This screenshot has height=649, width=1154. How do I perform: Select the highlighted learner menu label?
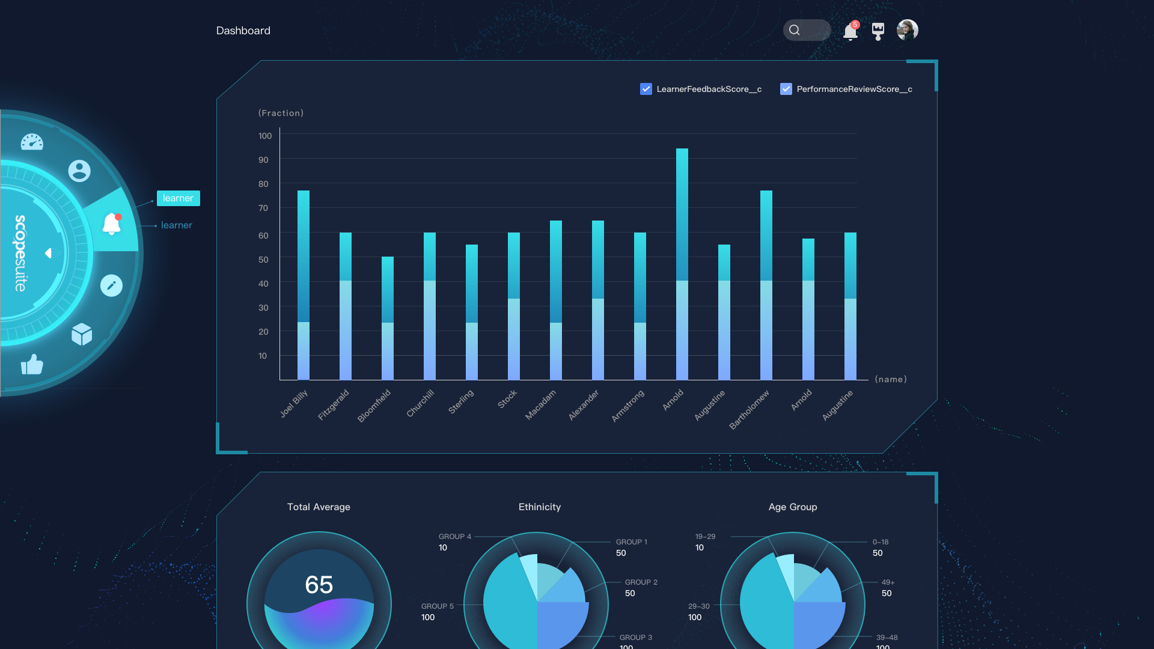(x=178, y=198)
